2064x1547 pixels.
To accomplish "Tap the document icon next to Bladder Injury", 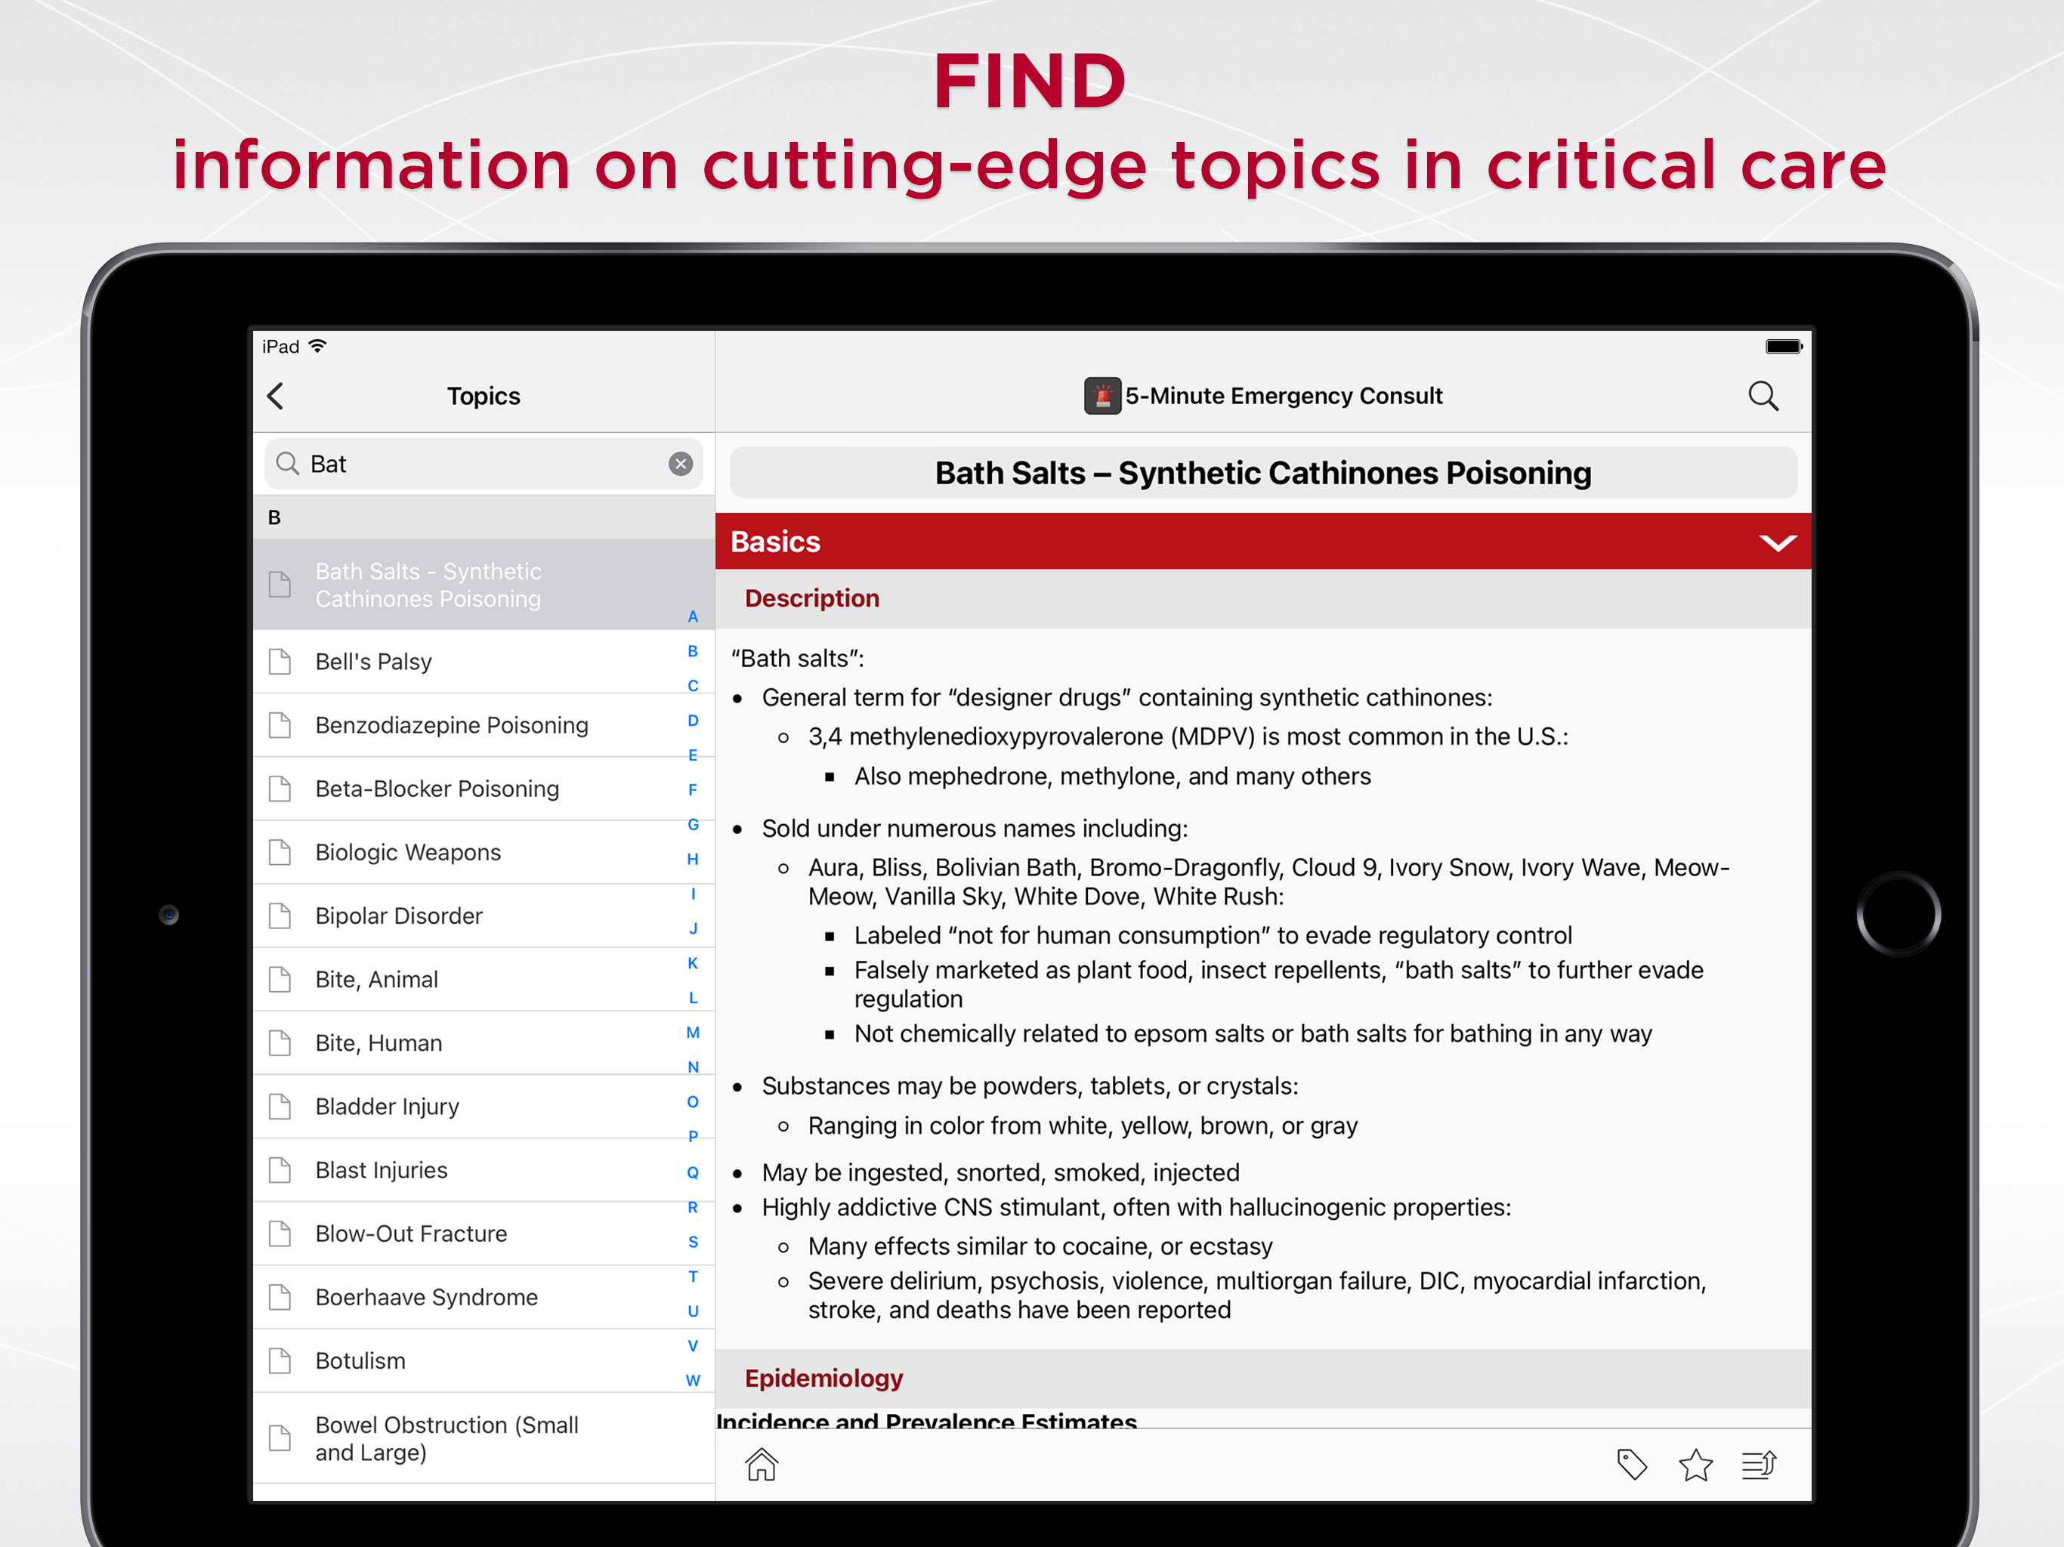I will (280, 1107).
